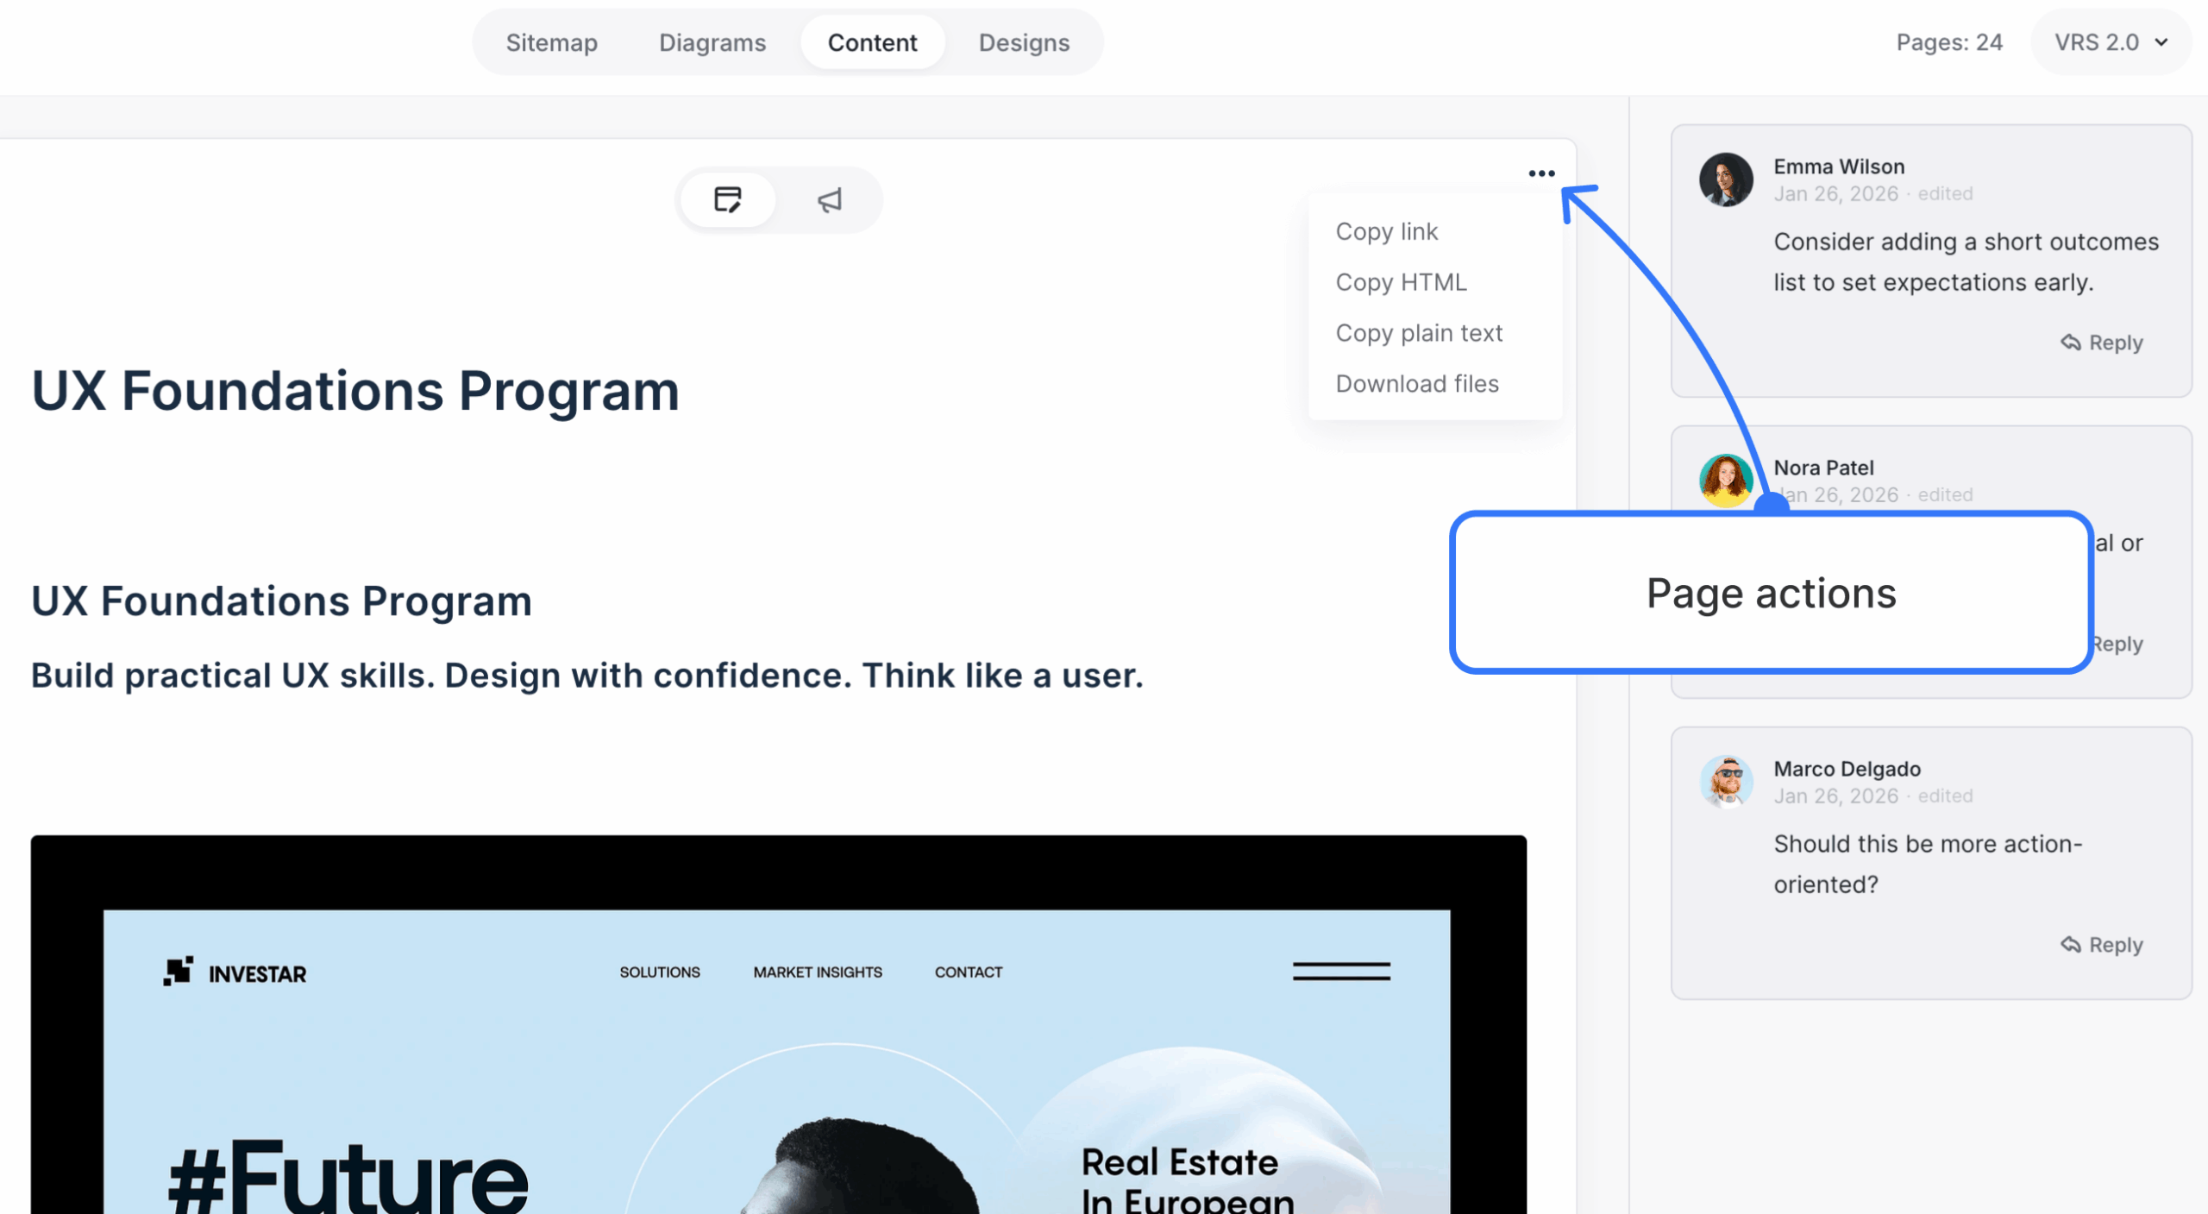Click the Marco Delgado name label
Viewport: 2208px width, 1214px height.
click(1847, 769)
